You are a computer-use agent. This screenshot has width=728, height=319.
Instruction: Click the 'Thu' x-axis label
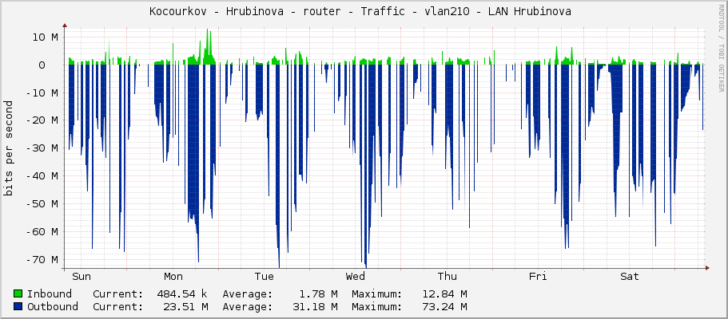click(447, 277)
